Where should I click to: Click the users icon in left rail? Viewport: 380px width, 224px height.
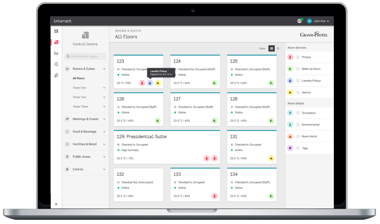pyautogui.click(x=56, y=75)
